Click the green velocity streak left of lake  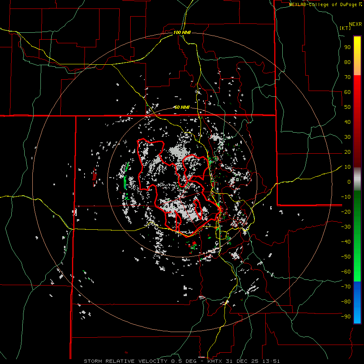[125, 182]
